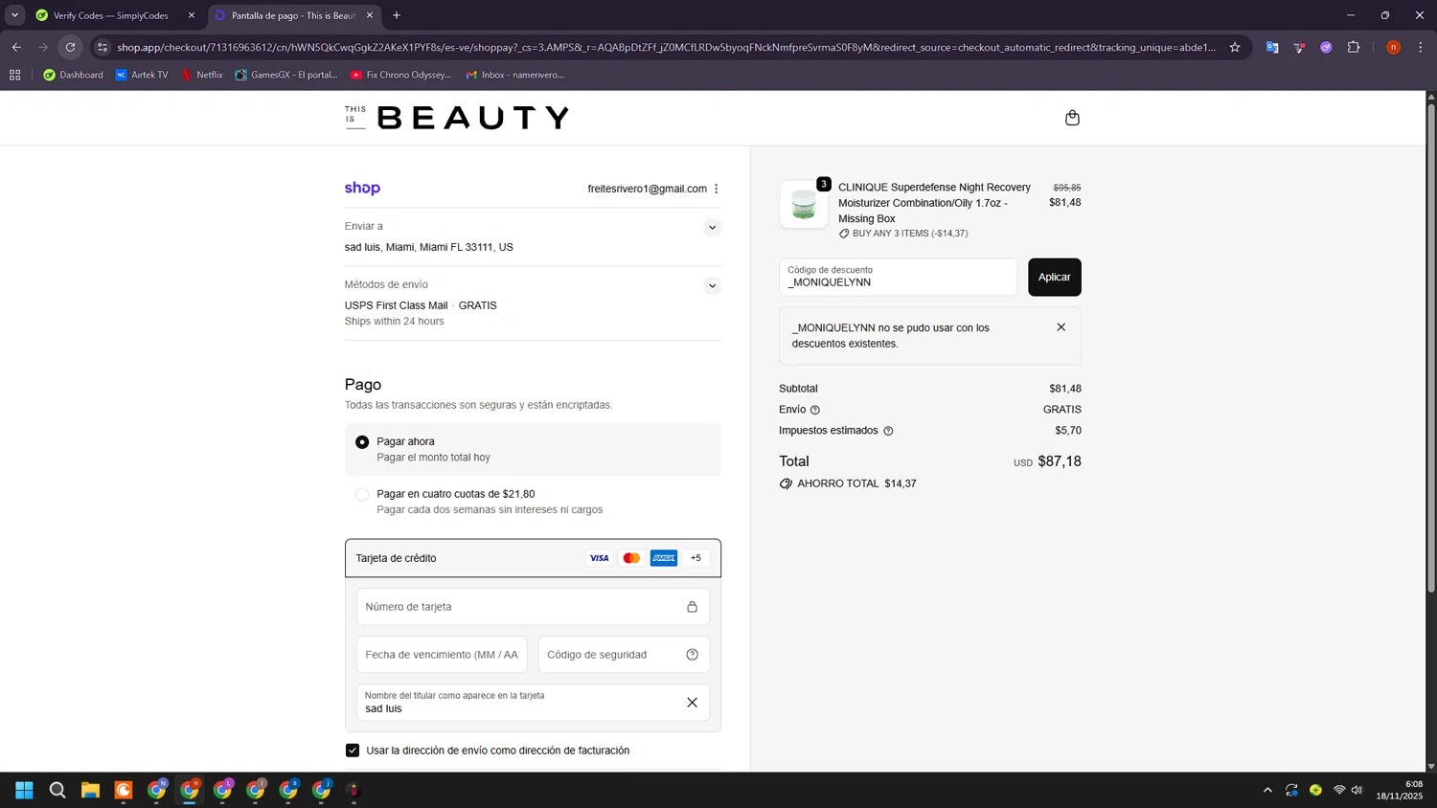The image size is (1437, 808).
Task: Open File Explorer from taskbar
Action: click(x=90, y=790)
